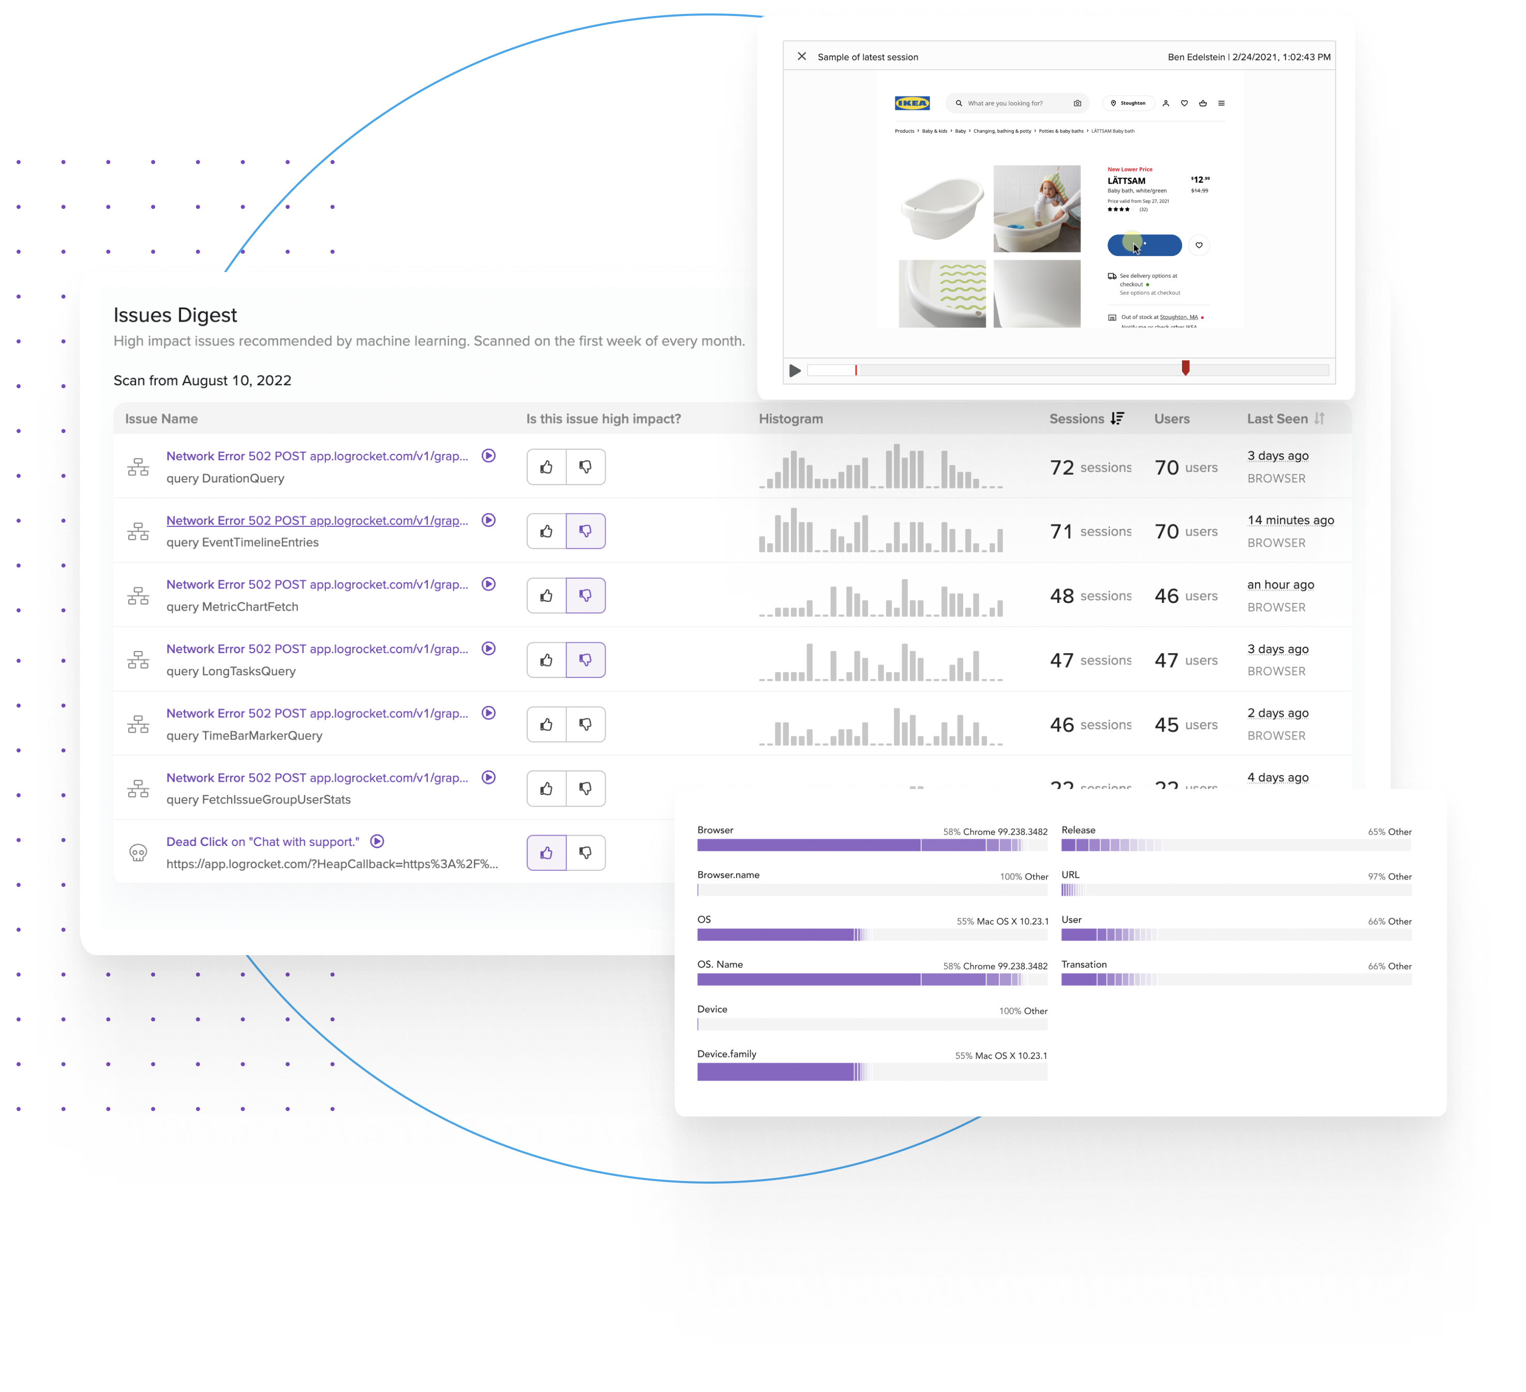
Task: Open hamburger menu in IKEA header
Action: point(1221,103)
